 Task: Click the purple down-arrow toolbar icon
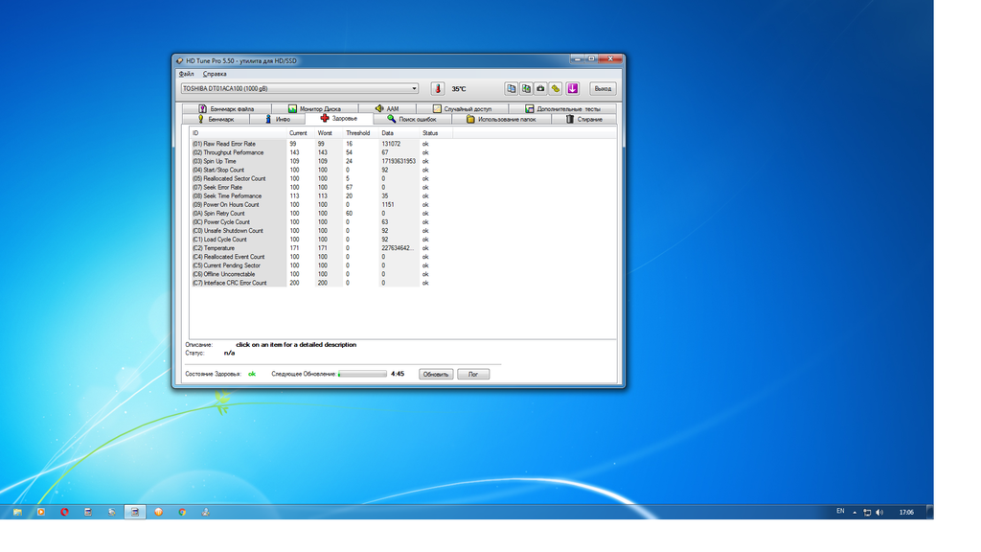coord(573,89)
